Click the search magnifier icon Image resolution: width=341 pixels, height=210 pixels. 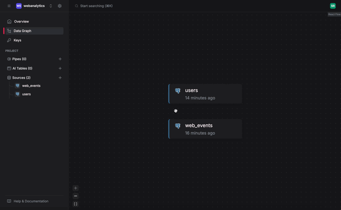point(77,6)
